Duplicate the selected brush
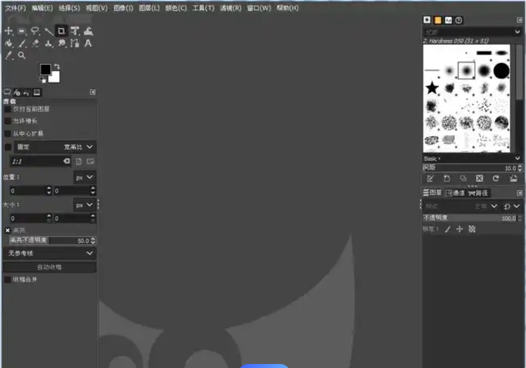 [463, 178]
